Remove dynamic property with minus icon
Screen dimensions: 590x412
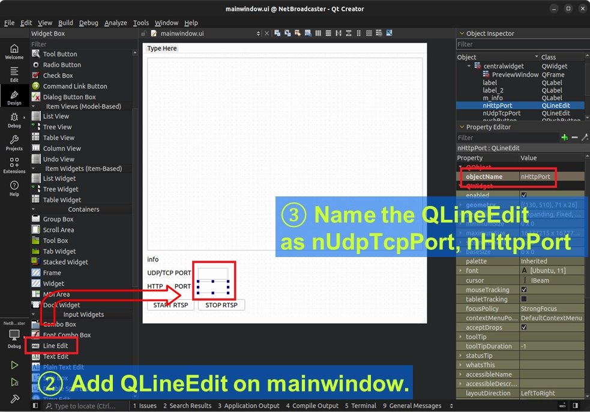[574, 138]
